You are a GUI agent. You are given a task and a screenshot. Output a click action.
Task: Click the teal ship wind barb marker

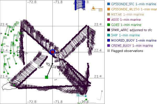pos(86,96)
